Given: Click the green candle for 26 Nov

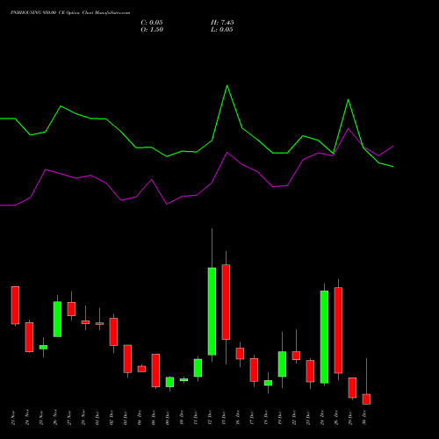Looking at the screenshot, I should pyautogui.click(x=57, y=320).
